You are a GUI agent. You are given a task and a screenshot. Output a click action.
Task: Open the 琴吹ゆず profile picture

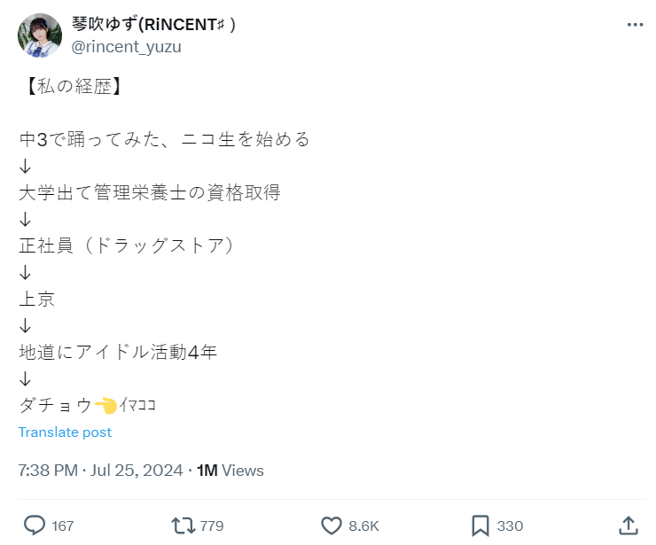40,35
